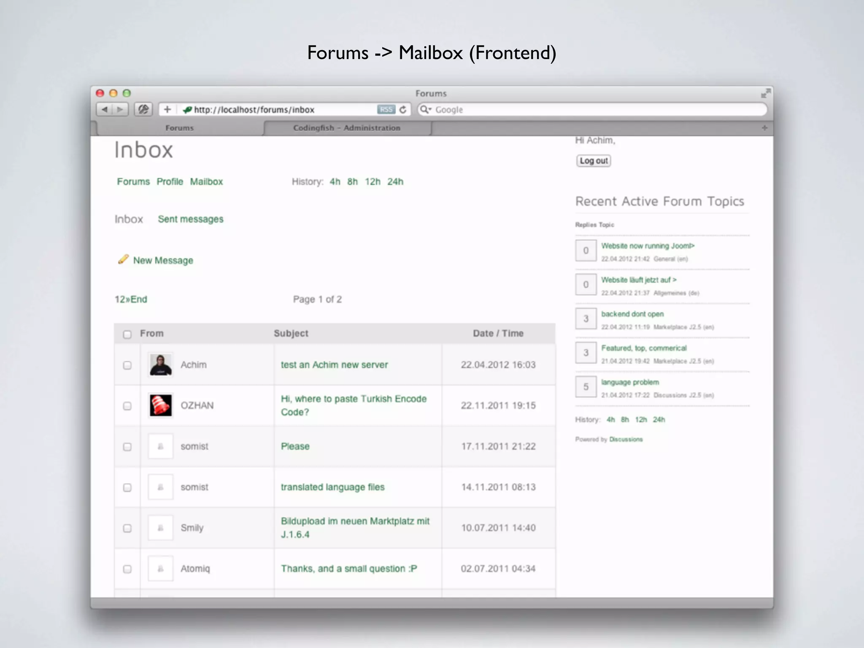Select top History 4h link
864x648 pixels.
335,181
